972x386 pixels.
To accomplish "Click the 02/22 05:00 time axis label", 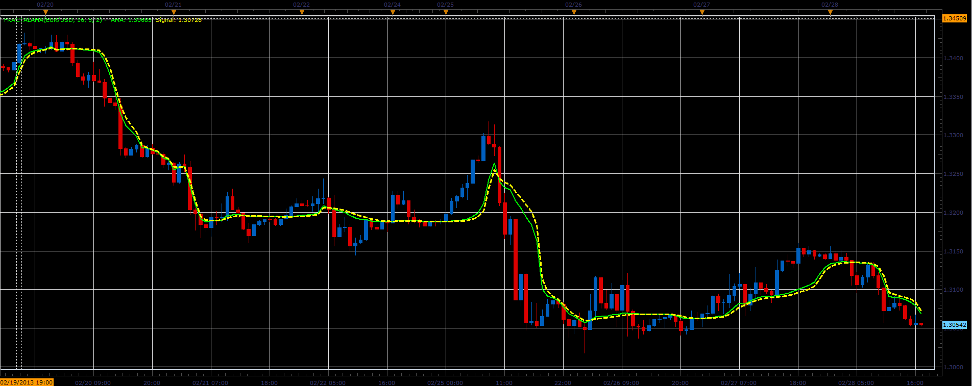I will [328, 382].
